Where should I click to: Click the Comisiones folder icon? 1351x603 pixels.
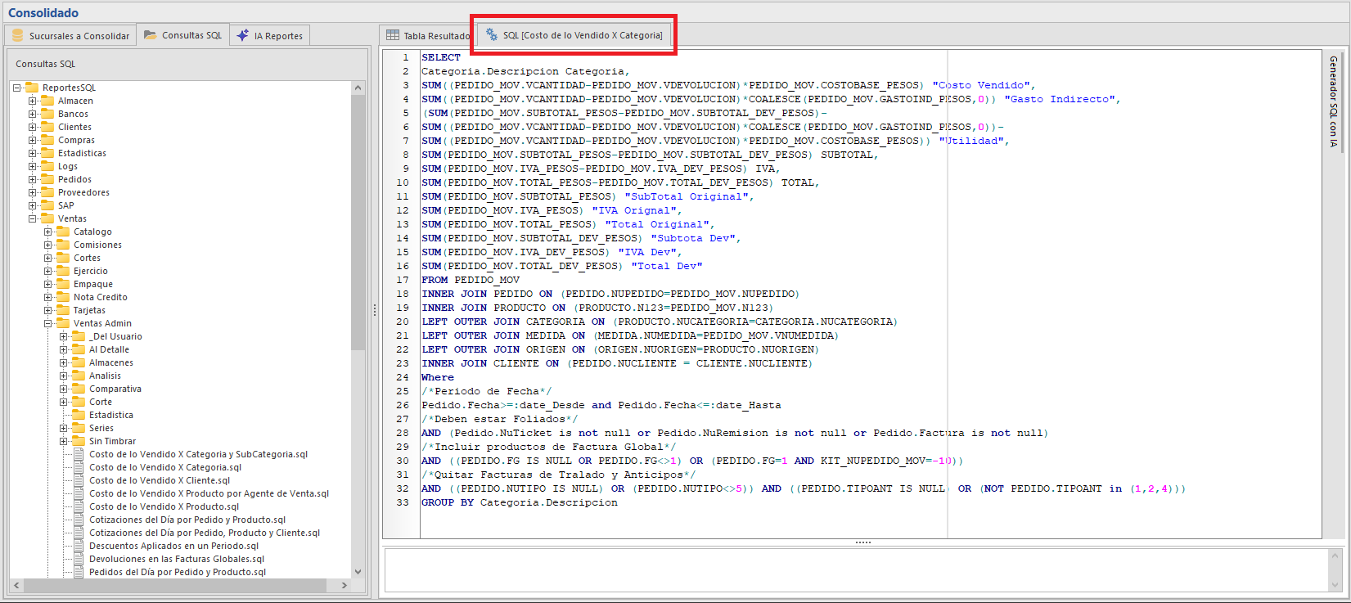(x=63, y=245)
